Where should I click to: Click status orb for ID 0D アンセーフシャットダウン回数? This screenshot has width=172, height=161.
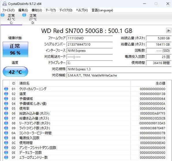pos(6,148)
